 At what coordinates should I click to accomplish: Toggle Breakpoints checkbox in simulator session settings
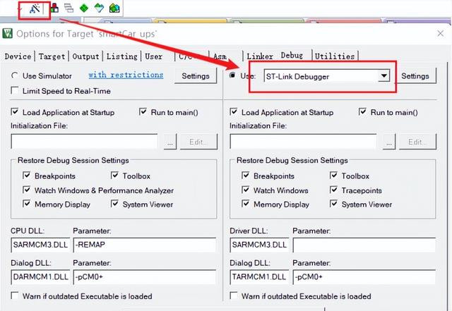click(x=26, y=176)
